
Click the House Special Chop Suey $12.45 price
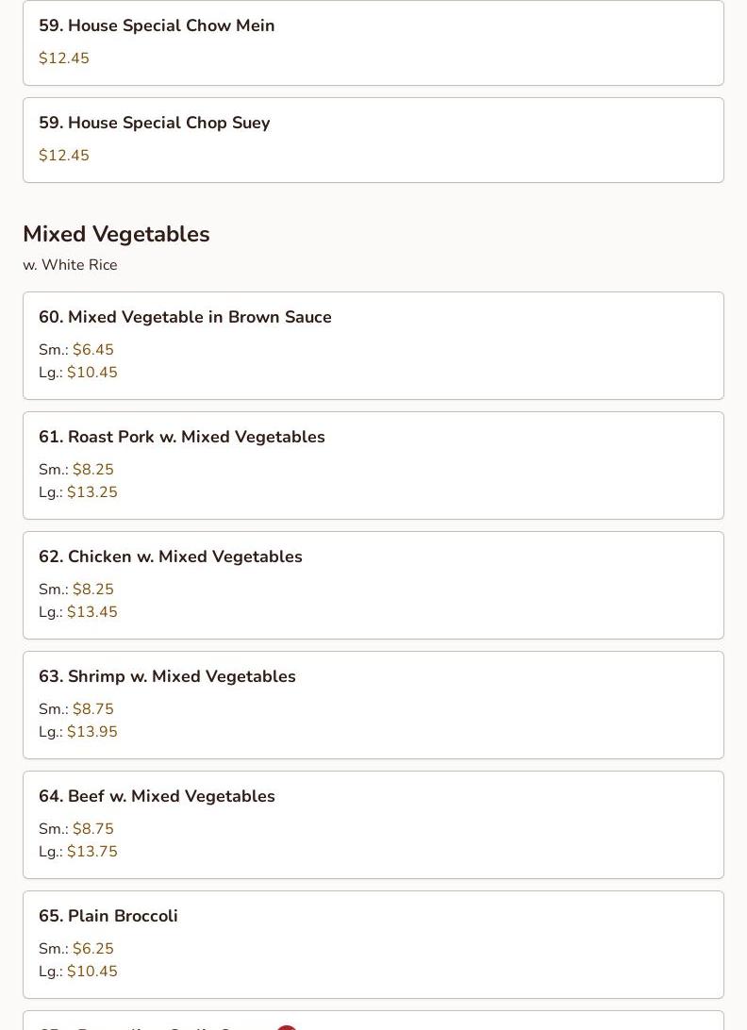tap(64, 156)
